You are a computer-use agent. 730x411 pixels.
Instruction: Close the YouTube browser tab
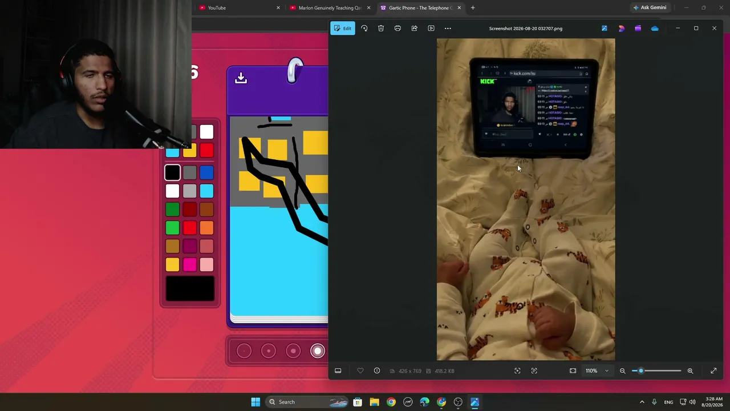pyautogui.click(x=278, y=8)
